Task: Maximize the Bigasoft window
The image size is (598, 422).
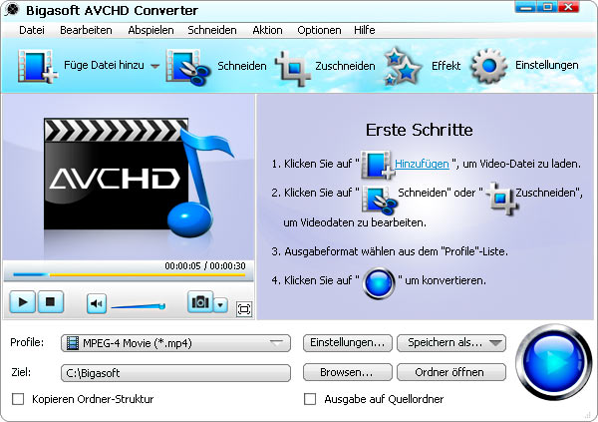Action: [x=547, y=7]
